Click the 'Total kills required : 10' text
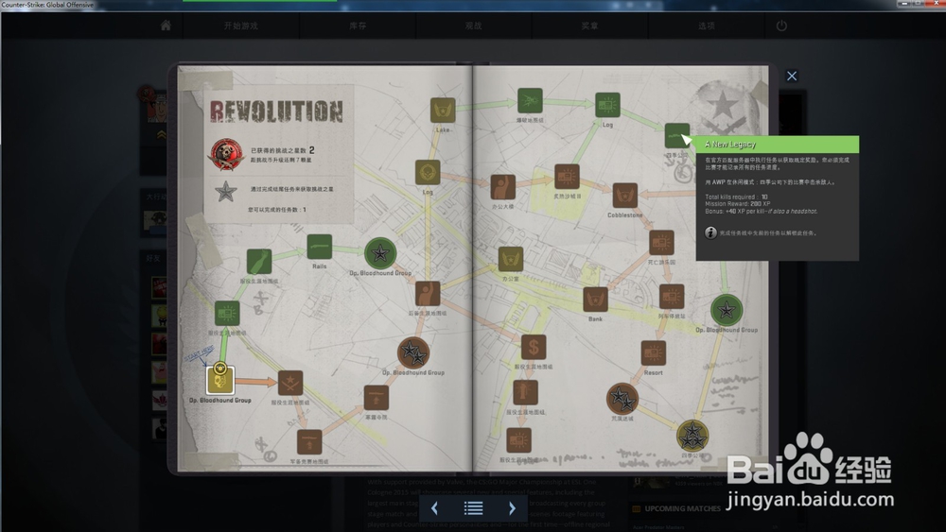The height and width of the screenshot is (532, 946). (x=736, y=197)
